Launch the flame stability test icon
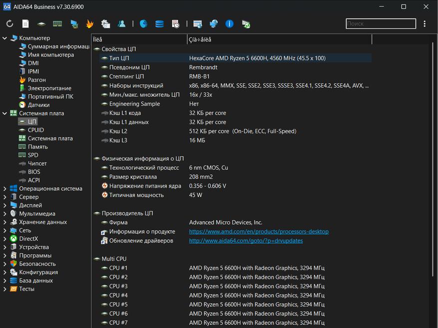 click(90, 24)
